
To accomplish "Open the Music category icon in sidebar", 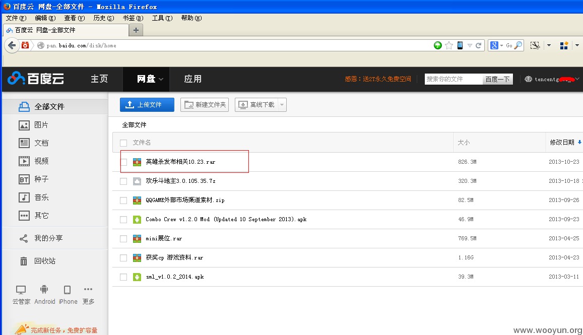I will click(x=24, y=197).
